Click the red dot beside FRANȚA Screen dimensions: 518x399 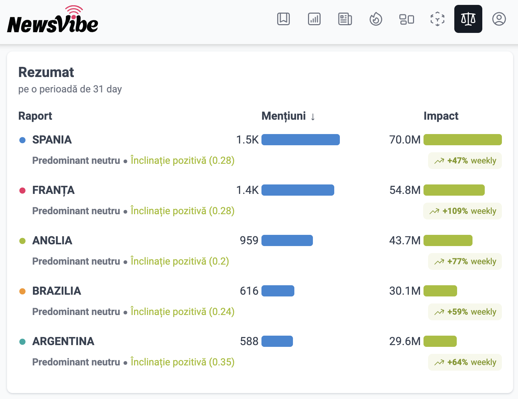pyautogui.click(x=22, y=190)
